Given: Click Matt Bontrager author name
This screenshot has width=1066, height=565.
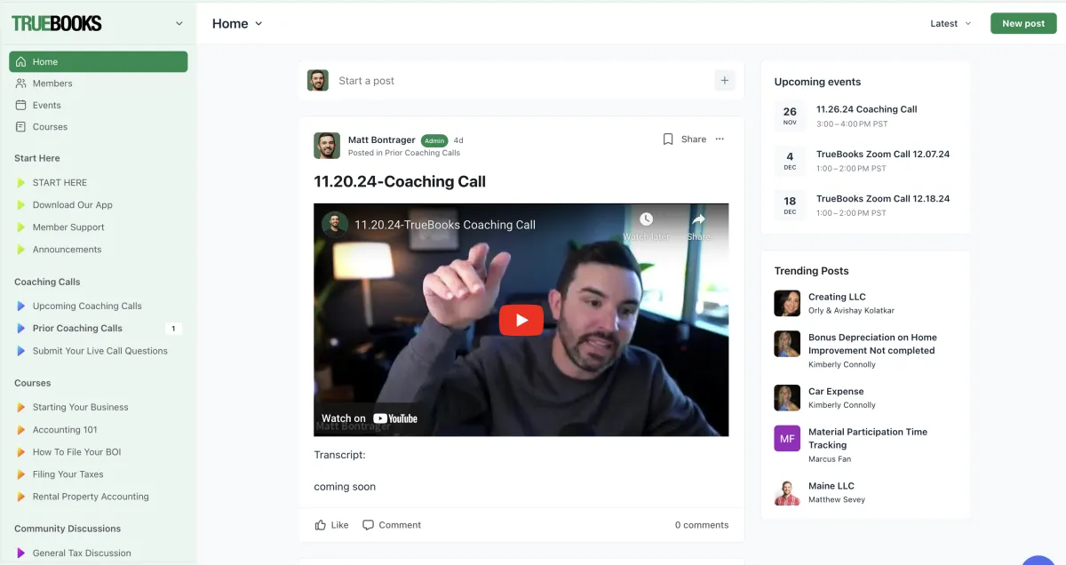Looking at the screenshot, I should [x=381, y=139].
